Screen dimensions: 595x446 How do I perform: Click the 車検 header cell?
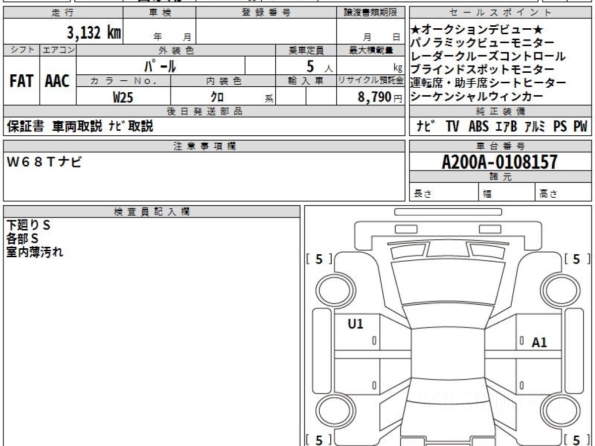[x=160, y=13]
